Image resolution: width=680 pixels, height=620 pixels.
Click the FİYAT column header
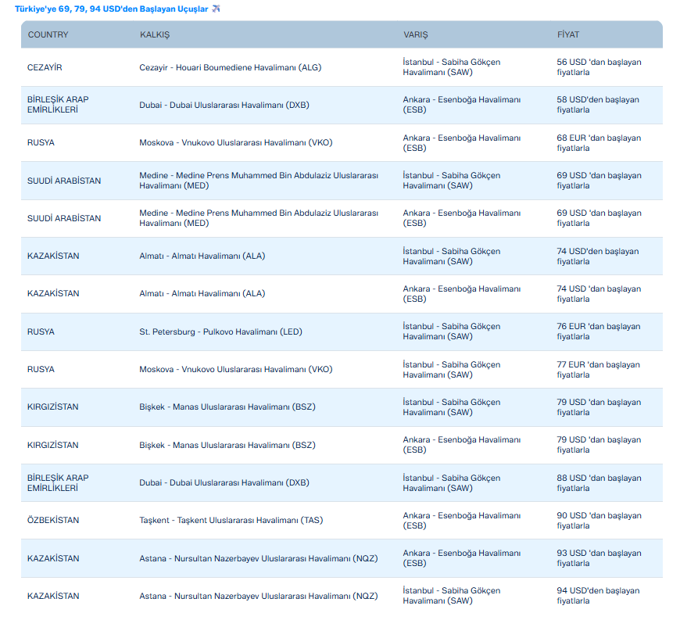568,34
